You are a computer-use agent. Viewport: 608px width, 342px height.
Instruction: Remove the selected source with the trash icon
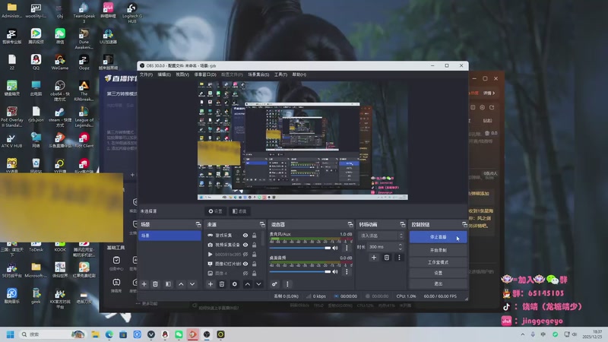222,284
